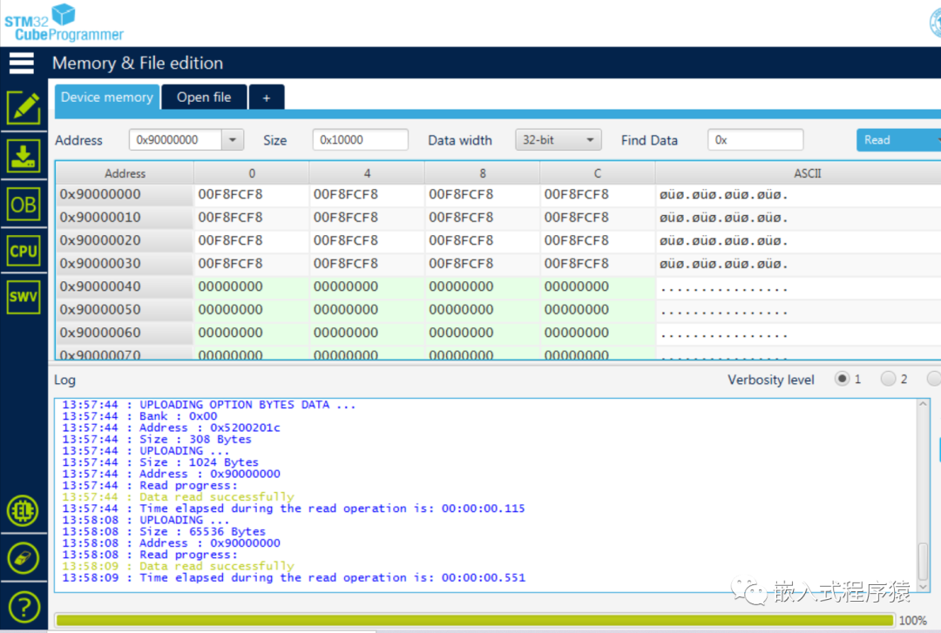This screenshot has width=941, height=633.
Task: Select the Erasing & Programming download icon
Action: click(x=22, y=156)
